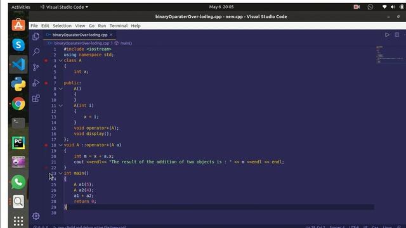Click the 'return 0;' code line

[x=85, y=201]
